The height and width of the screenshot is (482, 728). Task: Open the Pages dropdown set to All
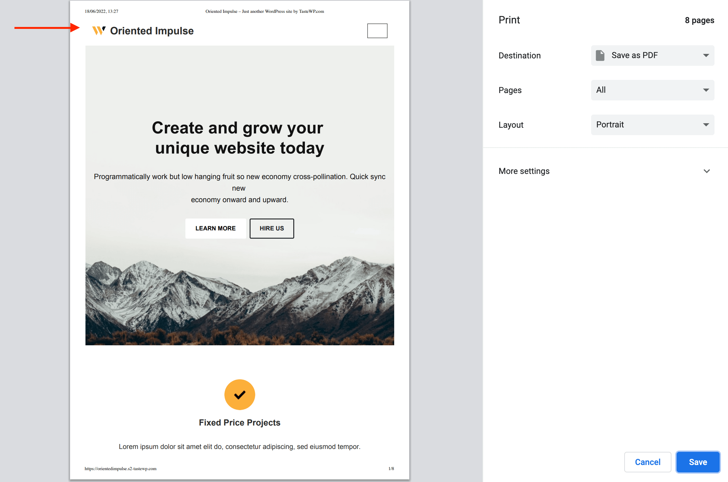coord(652,90)
